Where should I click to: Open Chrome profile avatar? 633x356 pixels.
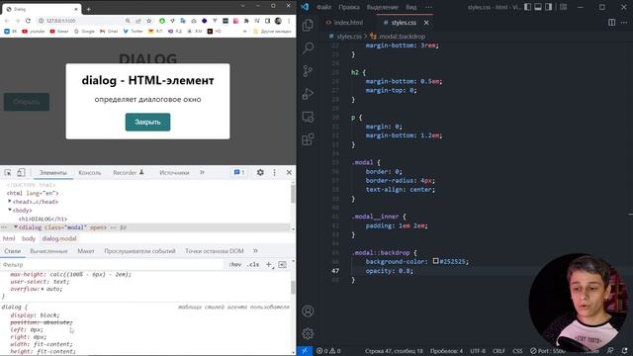pos(278,21)
